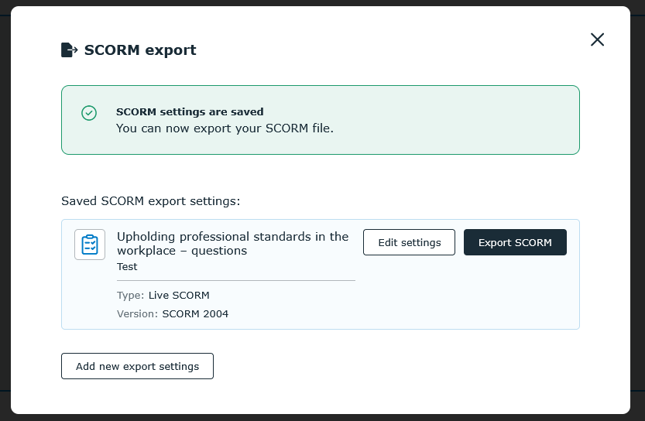
Task: Click the SCORM export file-arrow icon
Action: [x=69, y=50]
